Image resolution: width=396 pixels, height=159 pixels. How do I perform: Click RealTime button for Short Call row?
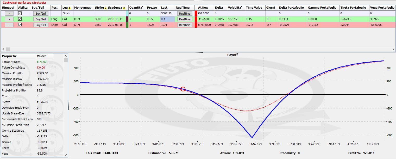[x=185, y=25]
